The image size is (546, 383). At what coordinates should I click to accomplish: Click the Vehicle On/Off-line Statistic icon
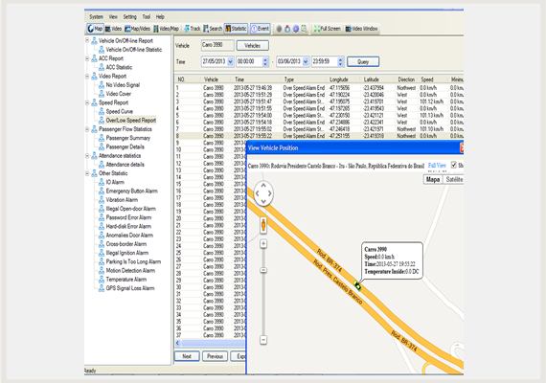pyautogui.click(x=102, y=50)
